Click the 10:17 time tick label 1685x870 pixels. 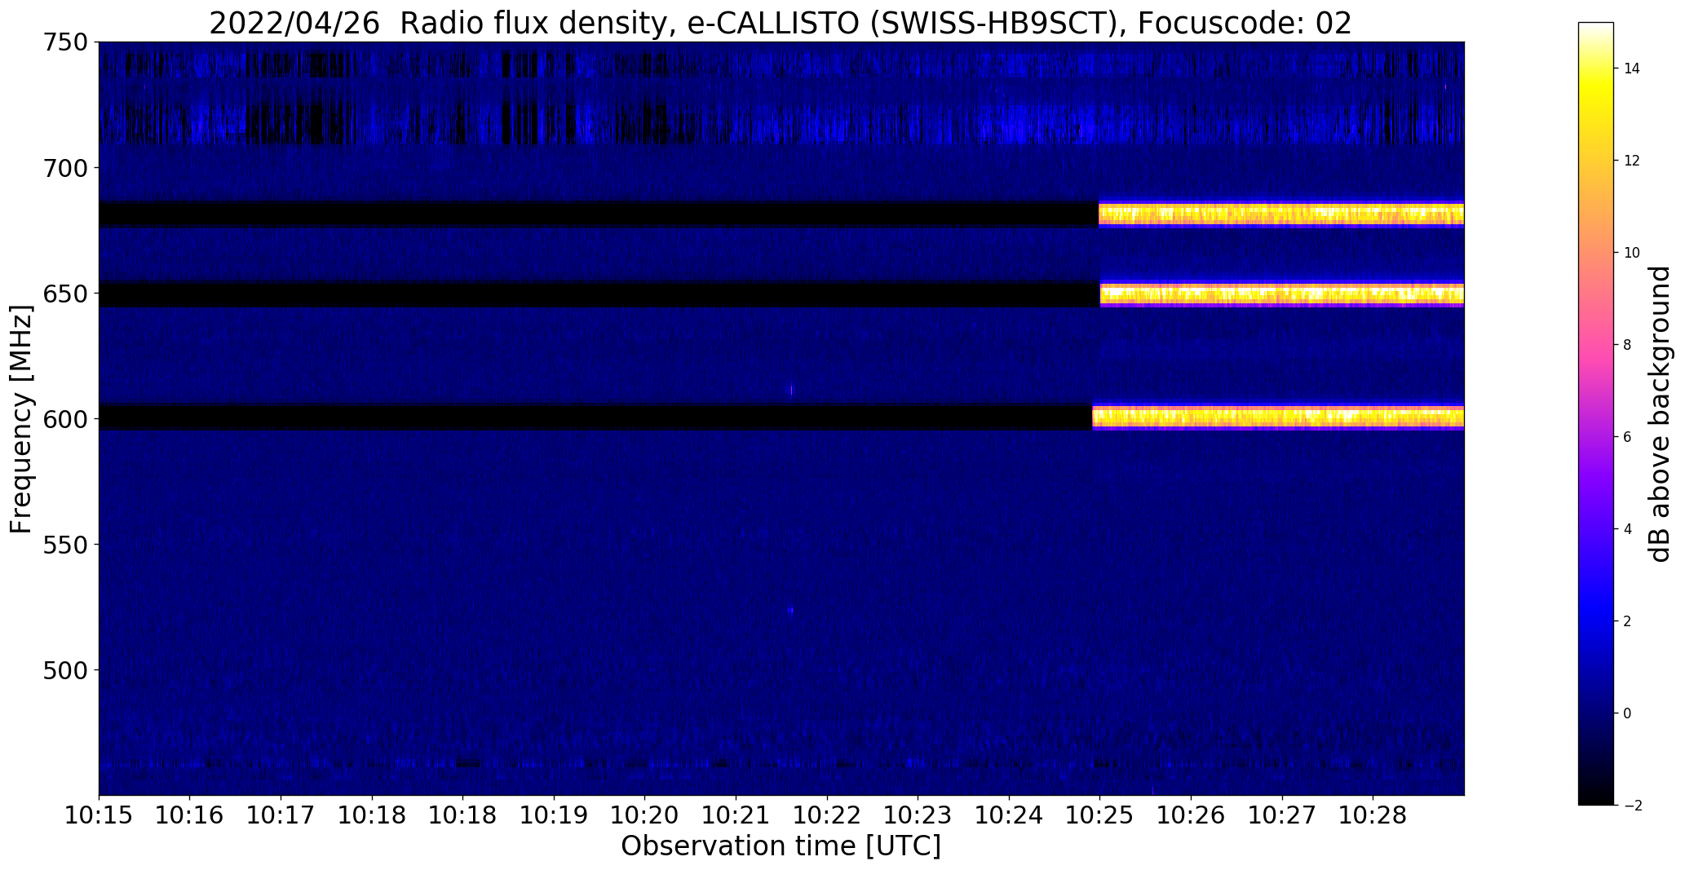[x=281, y=815]
